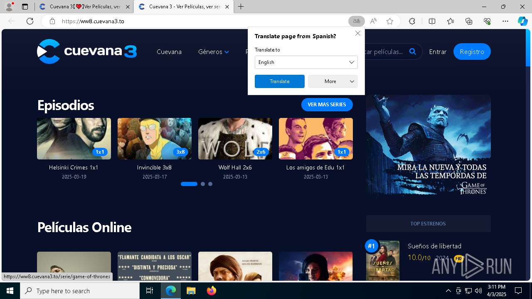Open Edge Settings and more menu
The height and width of the screenshot is (299, 532).
click(x=505, y=21)
